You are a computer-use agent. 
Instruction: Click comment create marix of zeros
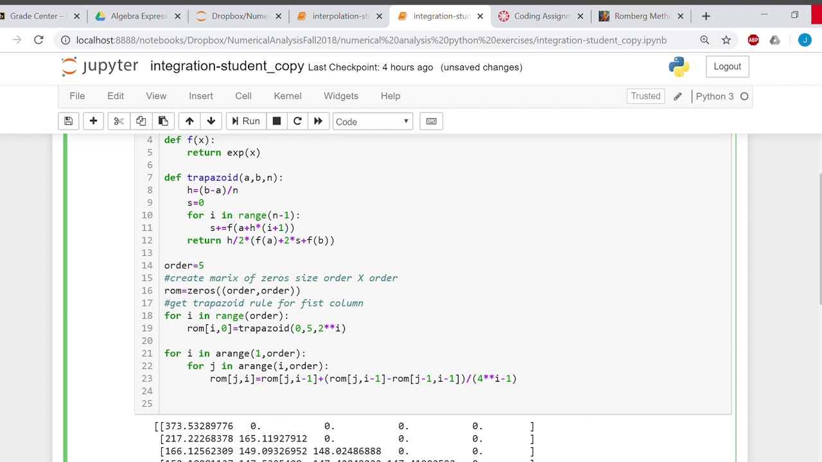pos(281,278)
